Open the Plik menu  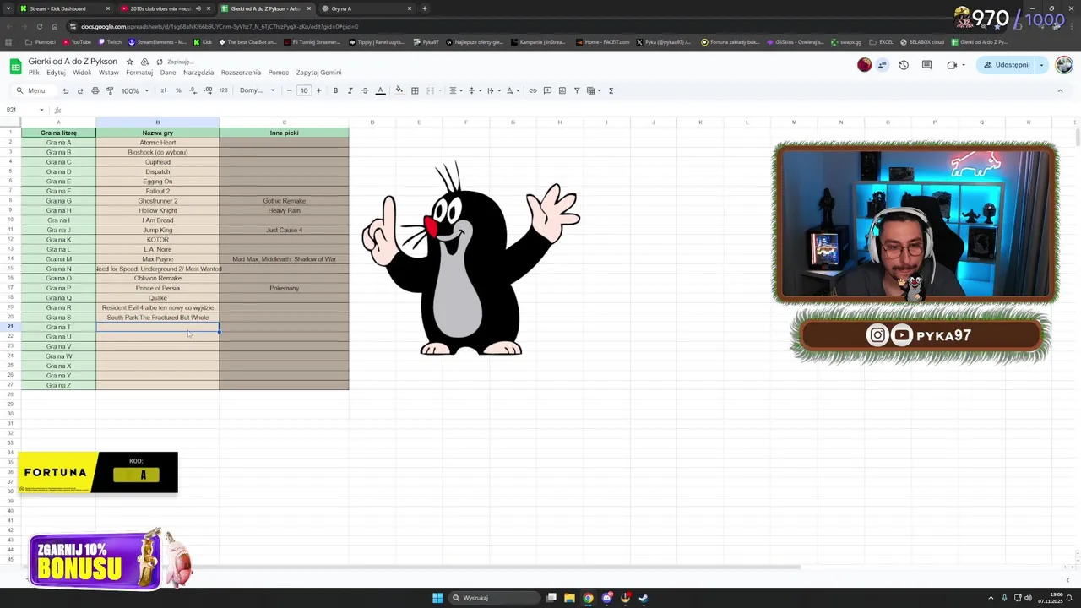34,73
